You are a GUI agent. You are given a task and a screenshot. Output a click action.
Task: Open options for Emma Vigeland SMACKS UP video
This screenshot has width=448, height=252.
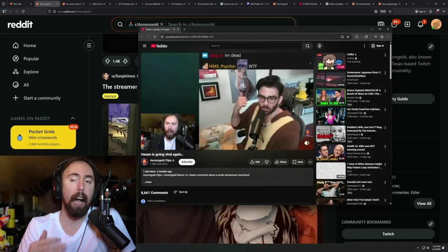pyautogui.click(x=385, y=91)
